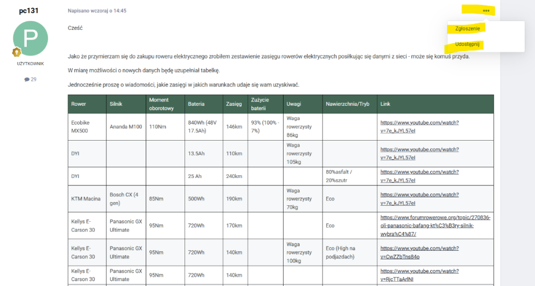Click the 'Zasięg' column header
Screen dimensions: 535x286
pyautogui.click(x=235, y=104)
